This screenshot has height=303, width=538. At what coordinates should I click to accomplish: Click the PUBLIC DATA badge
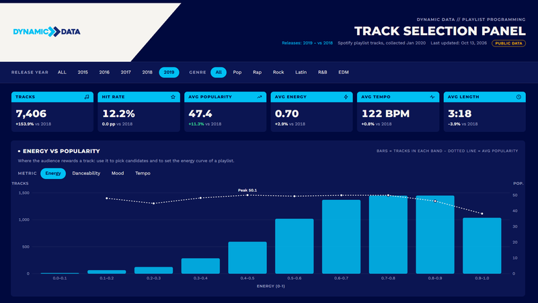(x=508, y=43)
